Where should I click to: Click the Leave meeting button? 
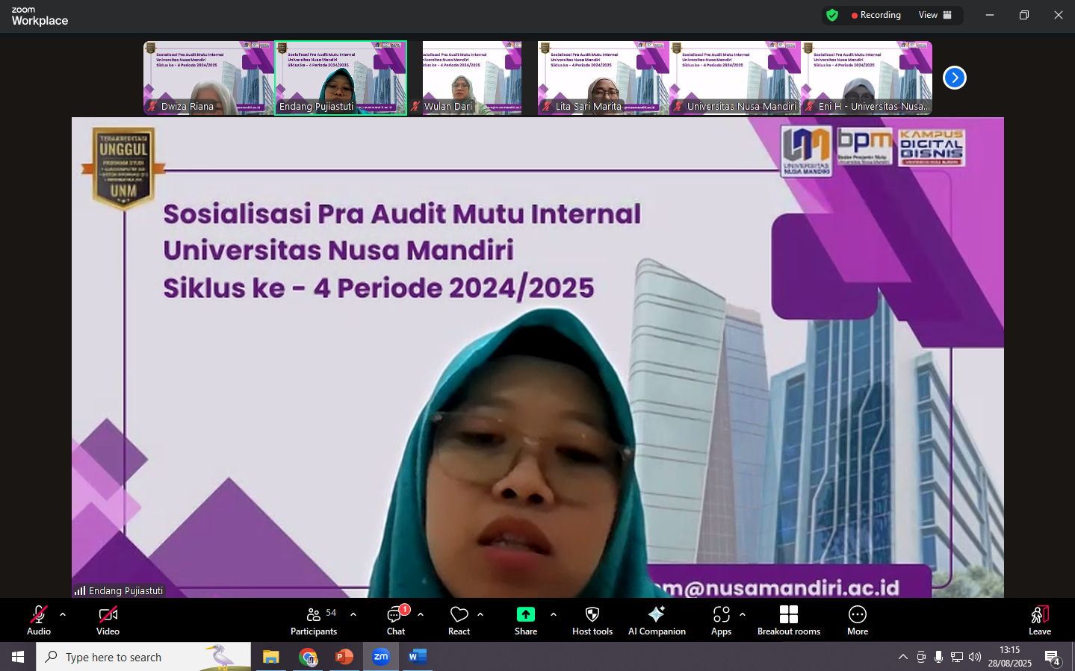(x=1040, y=620)
